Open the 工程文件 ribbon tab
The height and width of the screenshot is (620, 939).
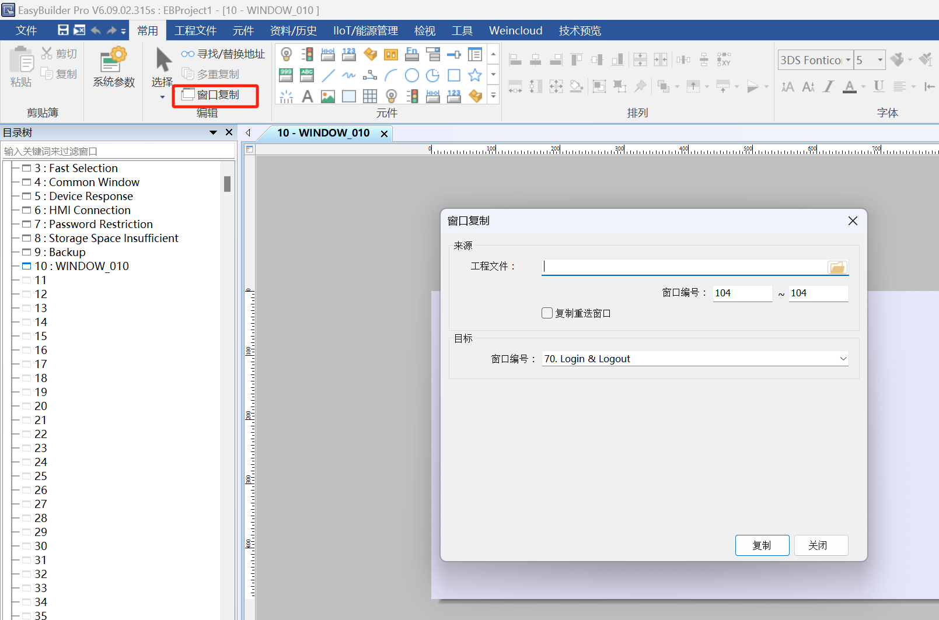tap(196, 30)
